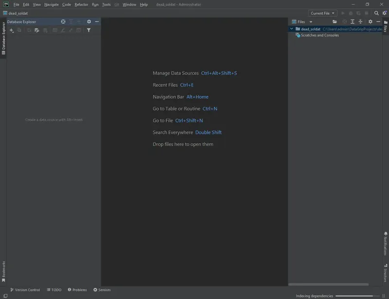Refresh the database connection
The image size is (389, 299).
coord(29,30)
